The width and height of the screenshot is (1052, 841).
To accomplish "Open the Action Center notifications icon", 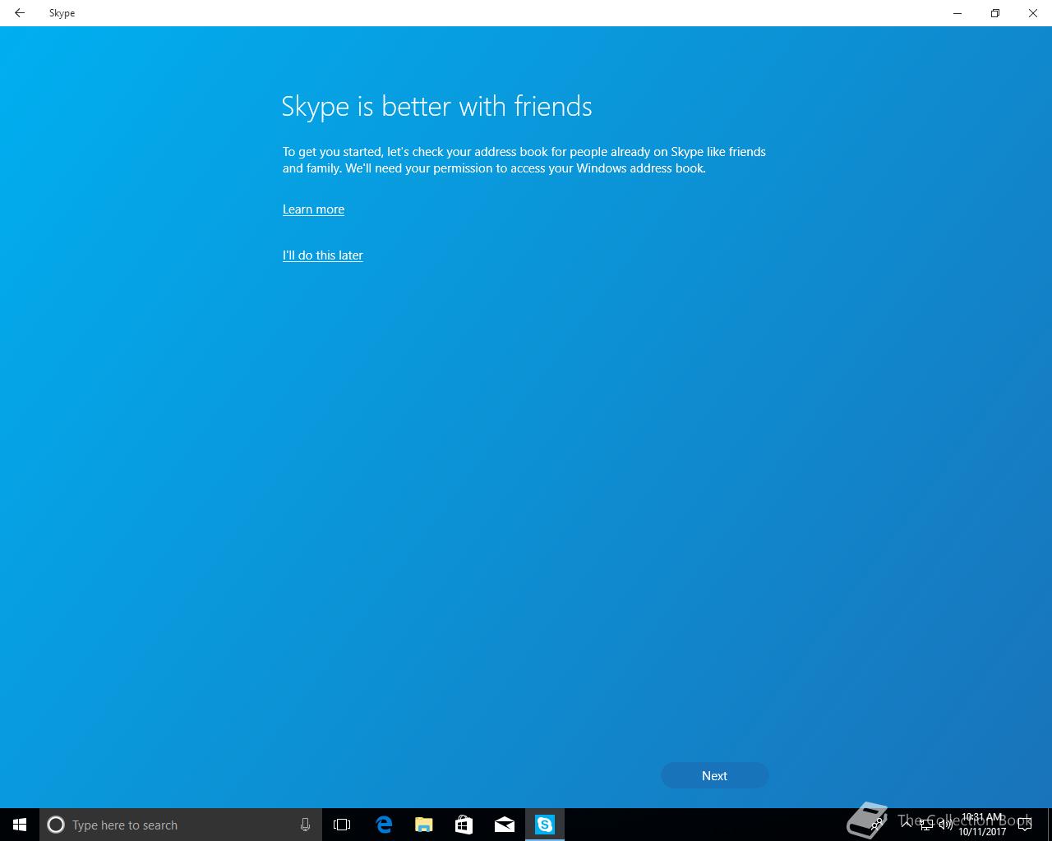I will point(1024,825).
